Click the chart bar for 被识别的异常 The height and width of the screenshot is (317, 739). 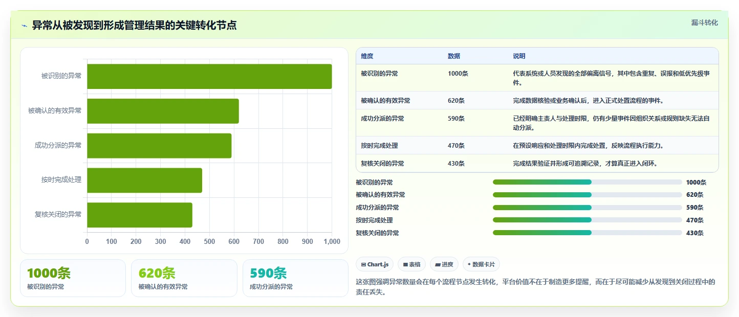(209, 76)
